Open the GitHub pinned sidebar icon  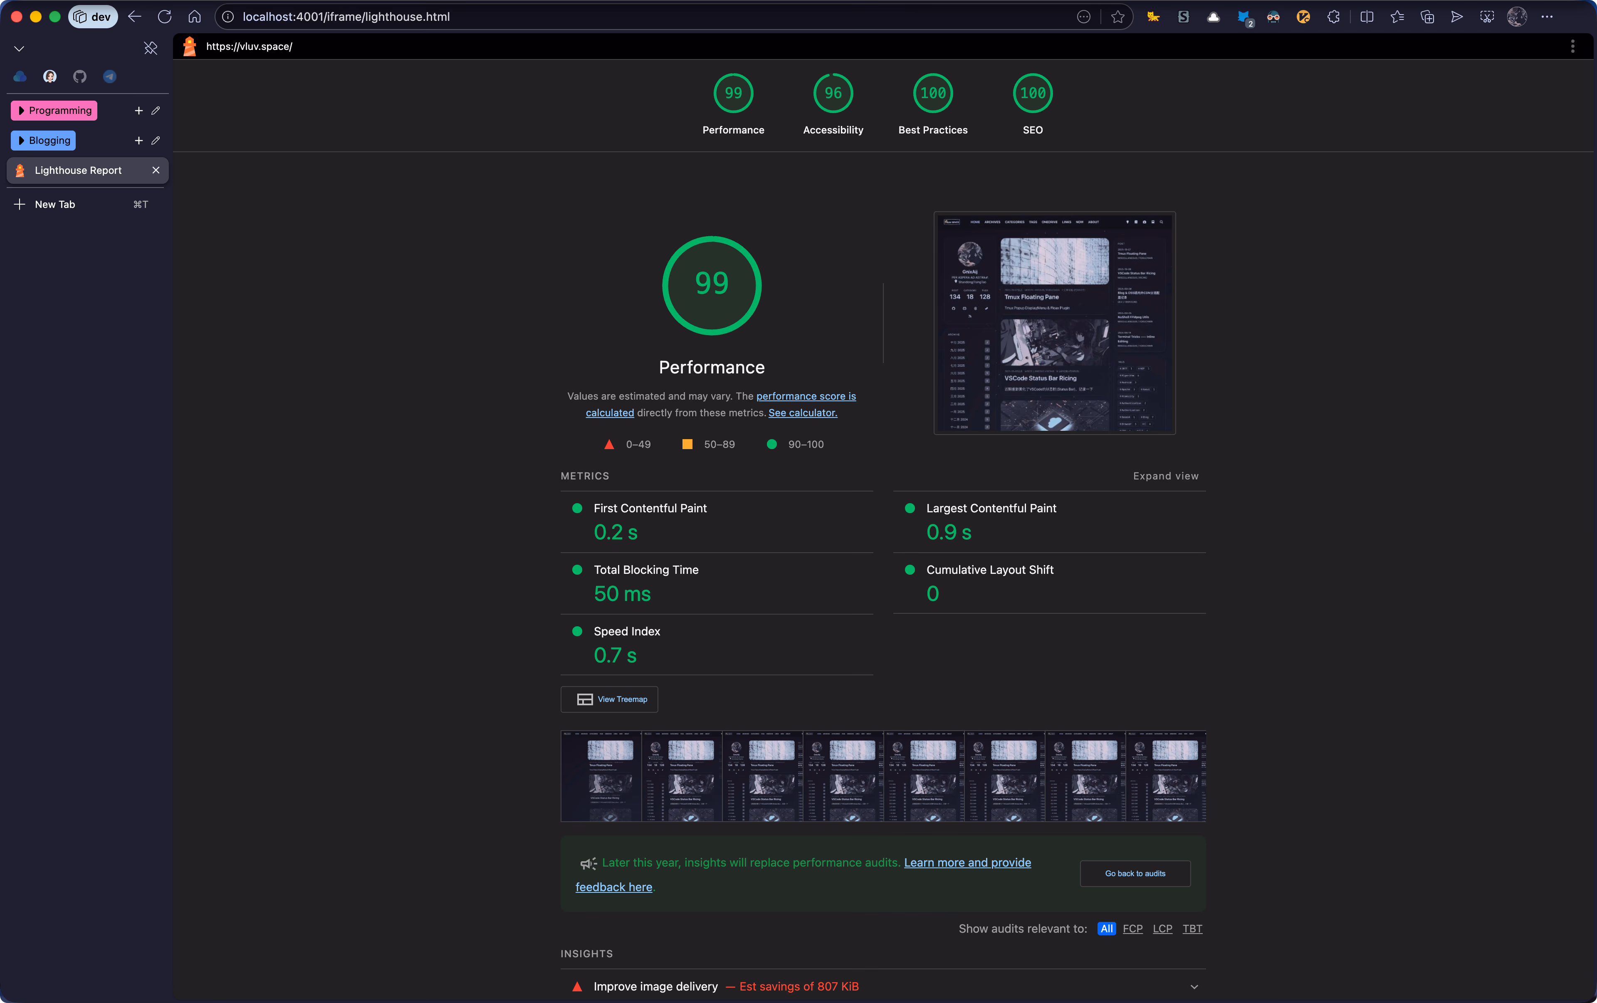79,77
